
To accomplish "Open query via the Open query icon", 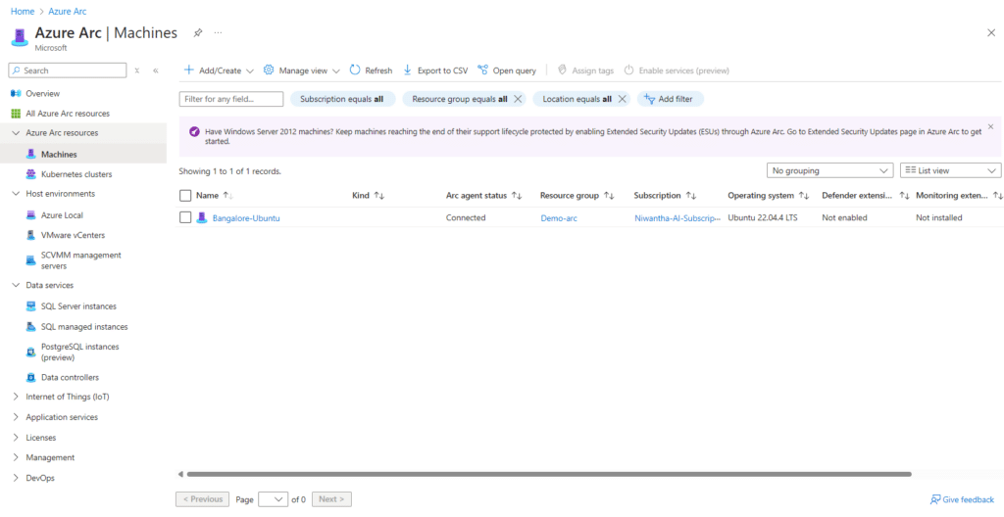I will pos(483,70).
